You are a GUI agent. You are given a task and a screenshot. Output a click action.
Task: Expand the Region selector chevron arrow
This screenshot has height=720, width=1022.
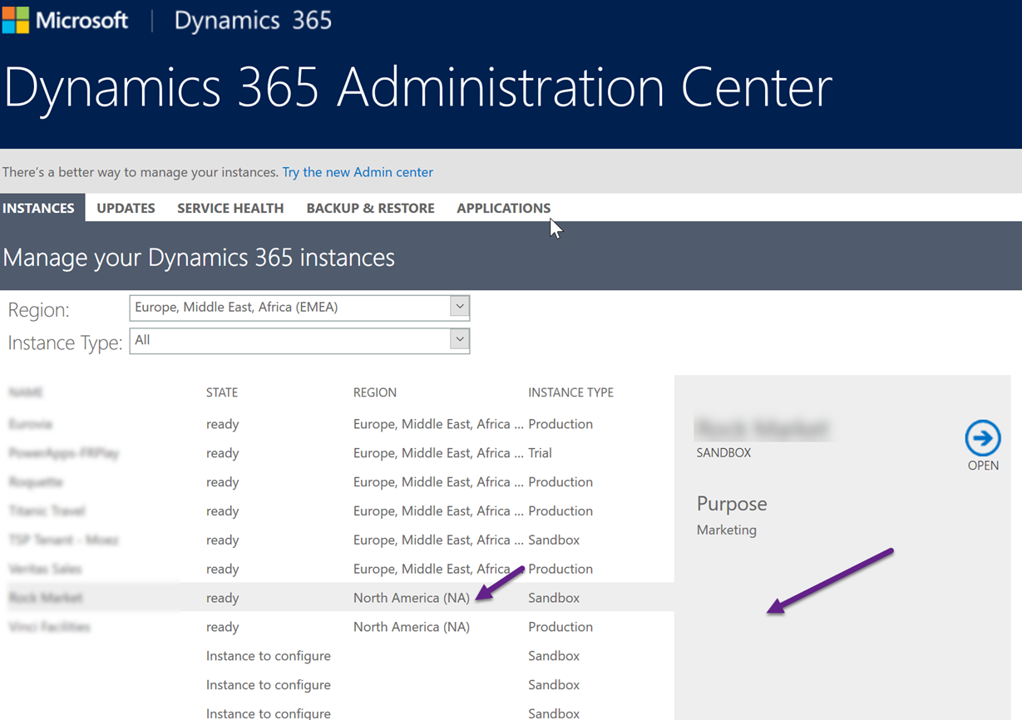(458, 307)
